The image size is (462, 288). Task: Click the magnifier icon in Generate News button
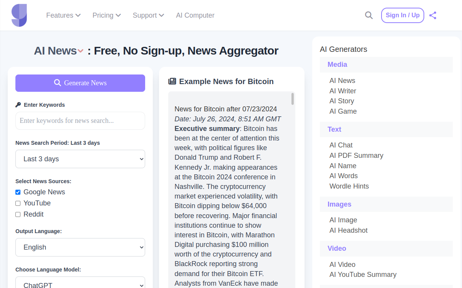[57, 83]
